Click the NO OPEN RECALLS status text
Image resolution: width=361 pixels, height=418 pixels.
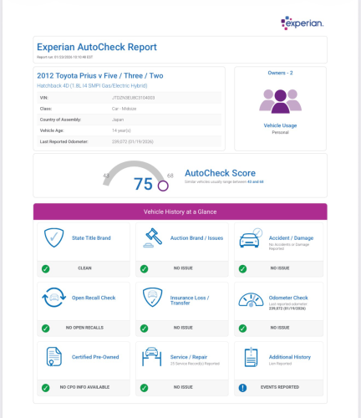(84, 328)
